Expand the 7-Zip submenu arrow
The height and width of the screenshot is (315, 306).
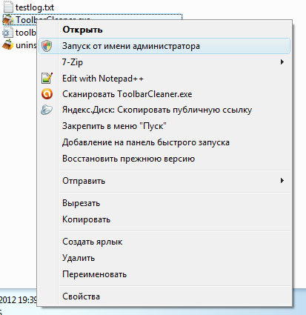(x=282, y=62)
